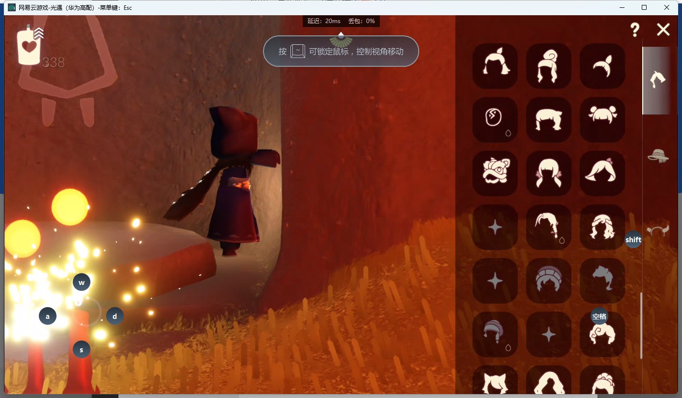Click the 丢包：0% packet loss readout
682x398 pixels.
pos(362,21)
